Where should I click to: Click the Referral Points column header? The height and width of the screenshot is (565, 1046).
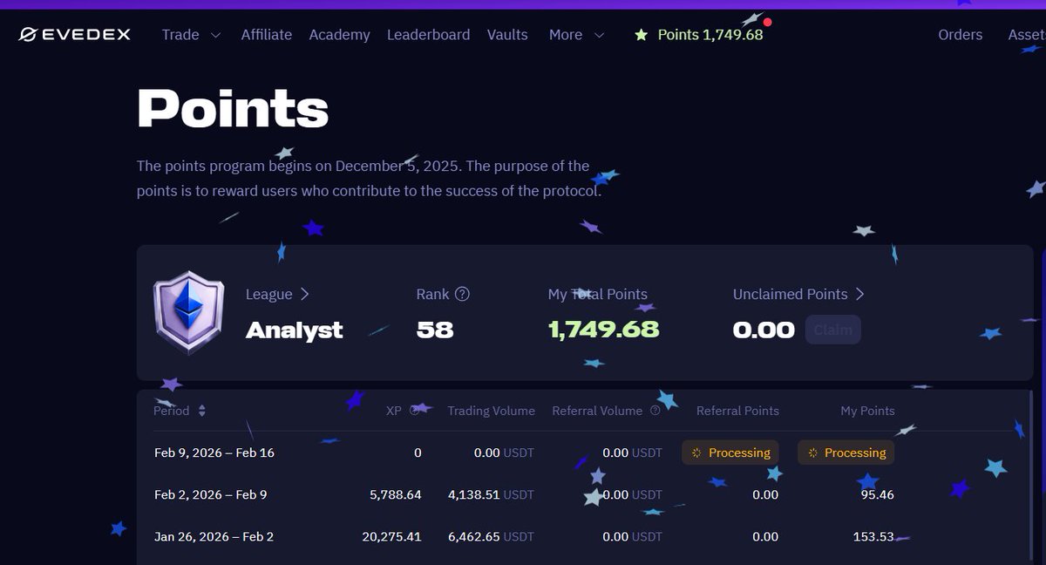[x=737, y=411]
